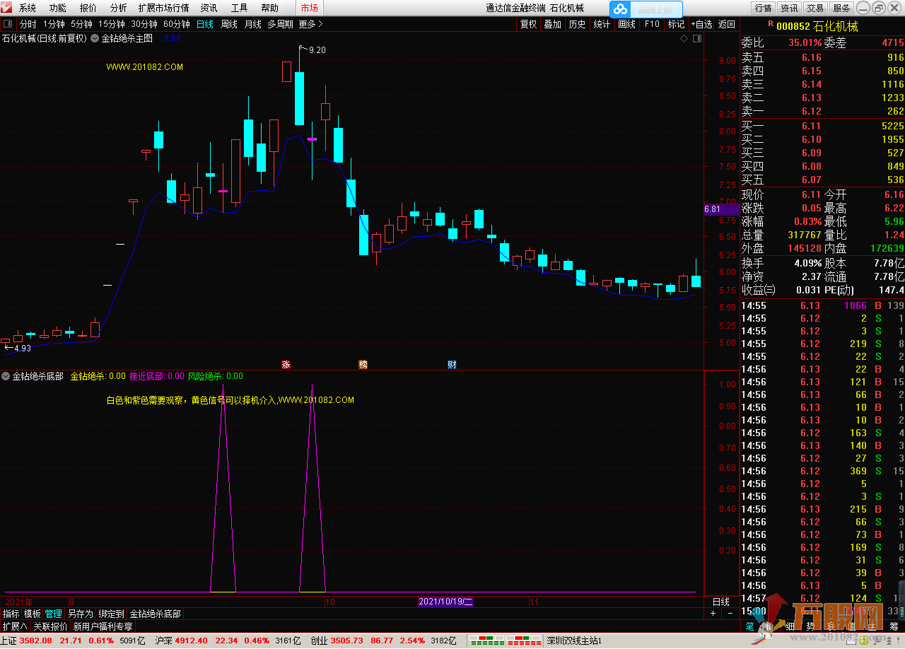
Task: Click the red R badge beside 000852
Action: (770, 24)
